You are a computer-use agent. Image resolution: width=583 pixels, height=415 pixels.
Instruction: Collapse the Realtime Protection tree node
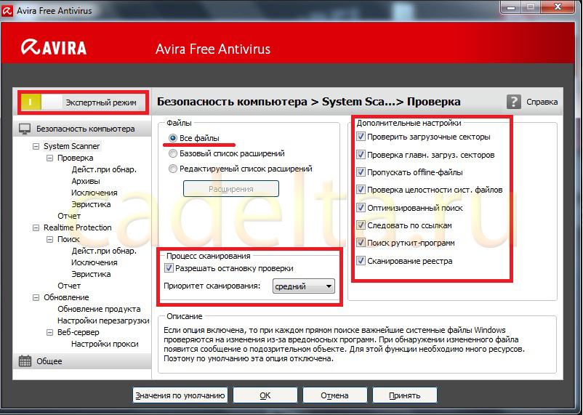(x=36, y=227)
